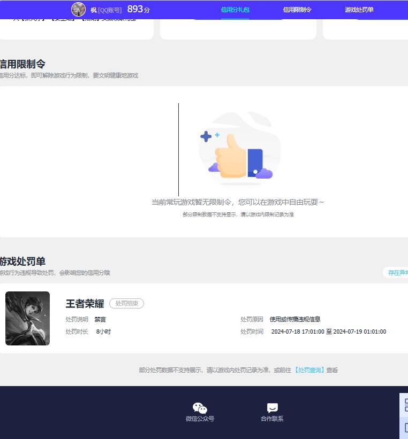Click the 禁言 punishment description
Image resolution: width=408 pixels, height=439 pixels.
tap(100, 319)
